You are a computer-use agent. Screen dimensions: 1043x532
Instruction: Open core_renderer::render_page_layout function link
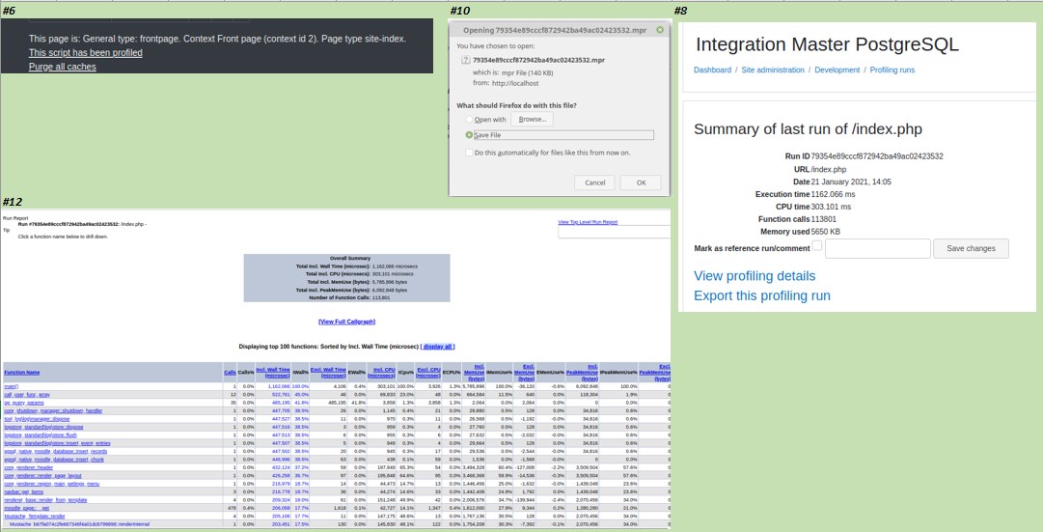coord(42,475)
